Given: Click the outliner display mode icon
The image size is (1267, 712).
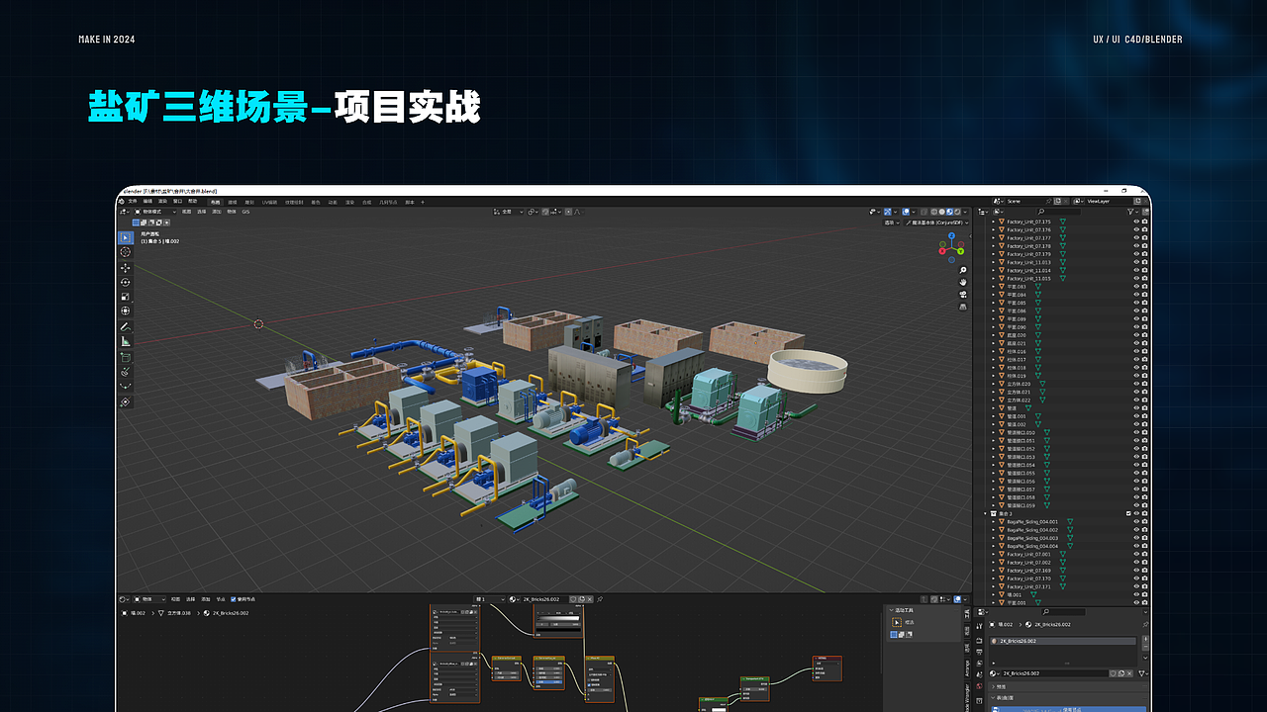Looking at the screenshot, I should [x=1000, y=212].
